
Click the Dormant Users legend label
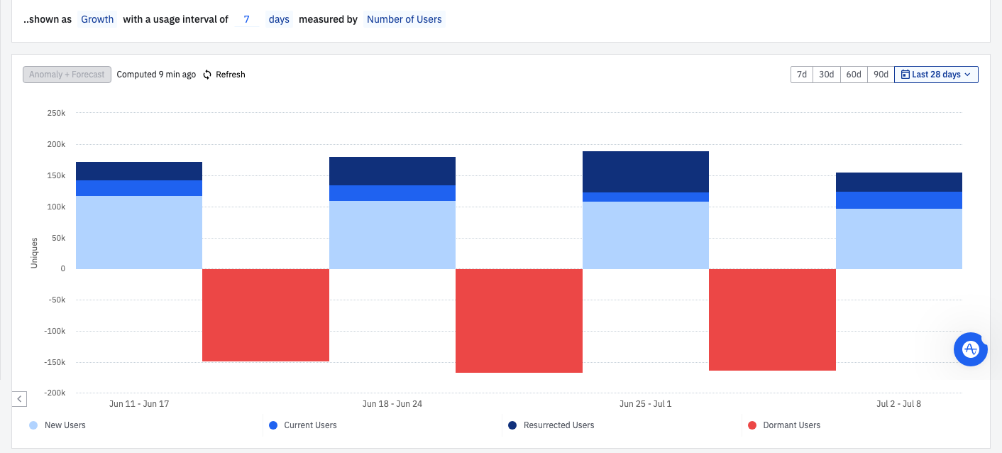[x=792, y=425]
